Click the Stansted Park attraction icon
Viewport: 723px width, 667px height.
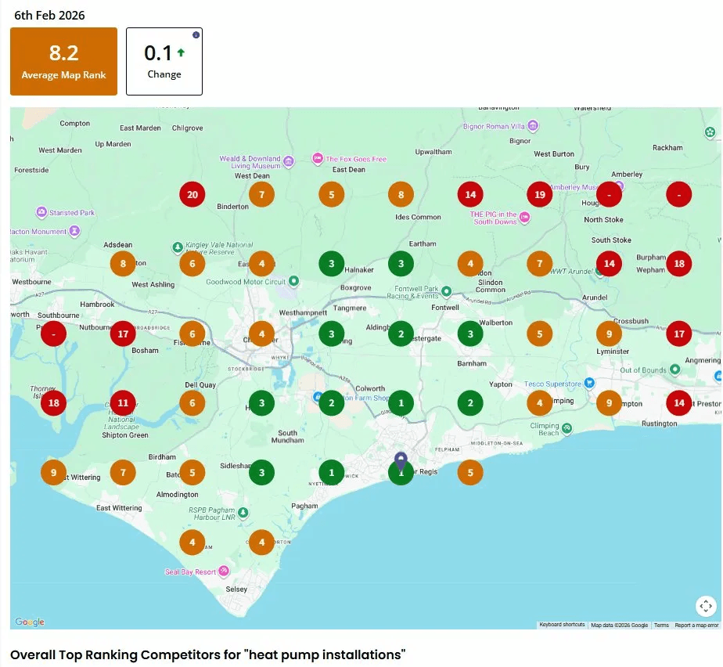41,210
